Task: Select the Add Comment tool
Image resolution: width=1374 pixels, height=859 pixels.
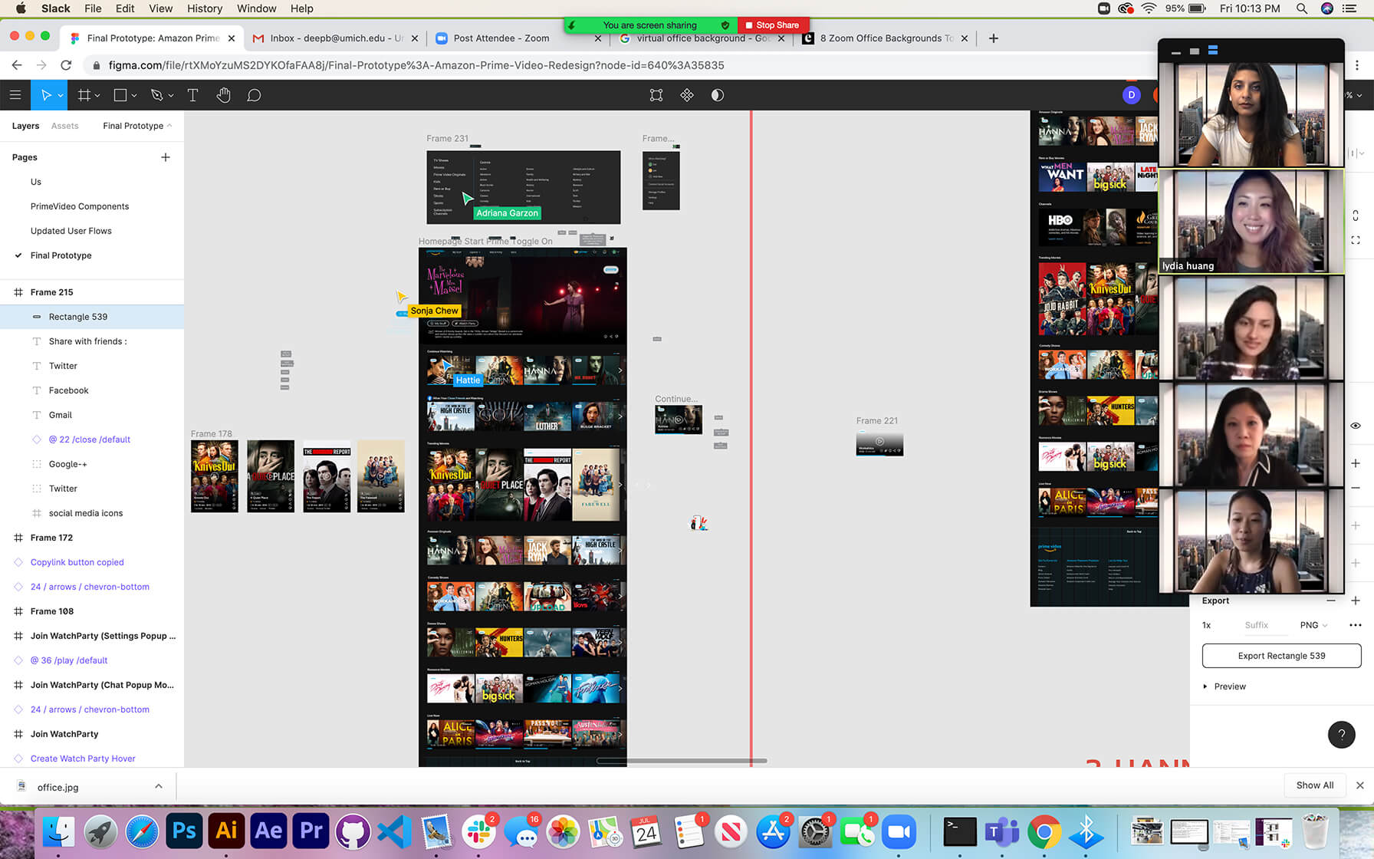Action: (x=254, y=95)
